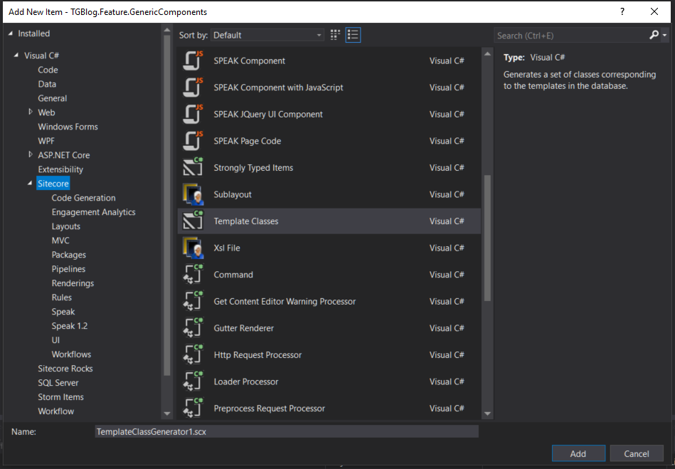Select the SQL Server category
The width and height of the screenshot is (675, 469).
58,382
